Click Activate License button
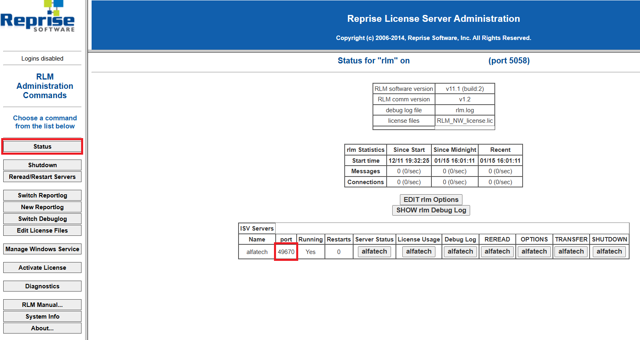640x340 pixels. pyautogui.click(x=42, y=268)
